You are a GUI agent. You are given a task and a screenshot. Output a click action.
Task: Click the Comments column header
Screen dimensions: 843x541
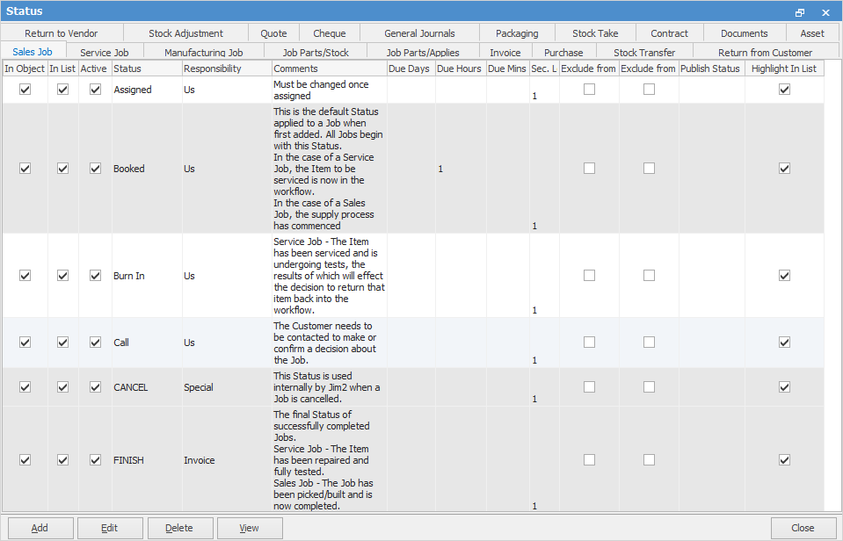(x=329, y=69)
